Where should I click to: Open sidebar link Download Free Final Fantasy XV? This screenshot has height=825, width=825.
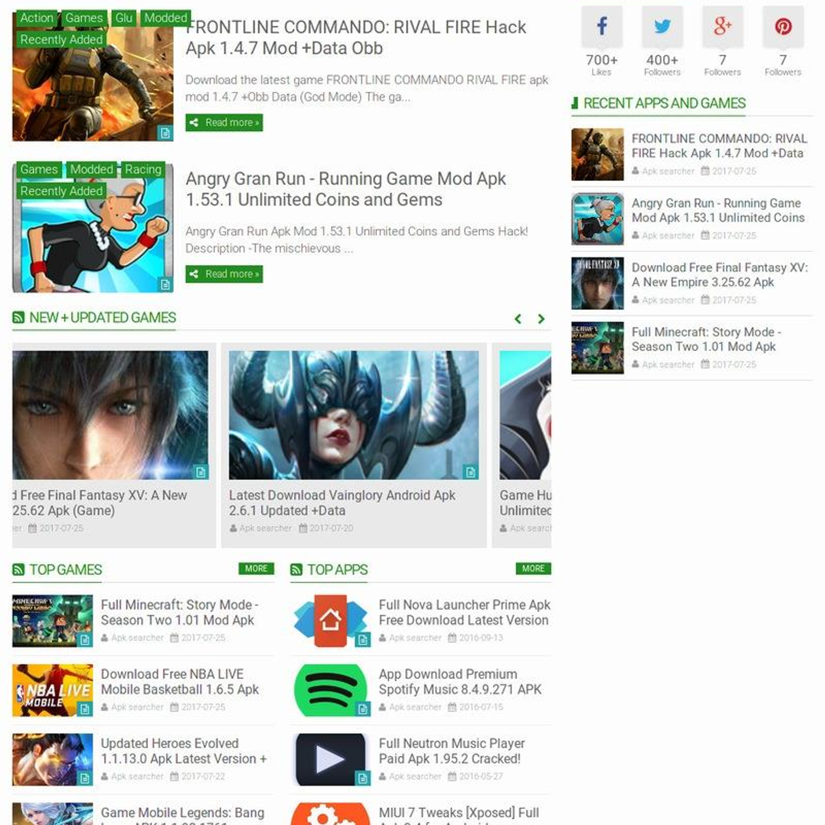click(x=720, y=275)
